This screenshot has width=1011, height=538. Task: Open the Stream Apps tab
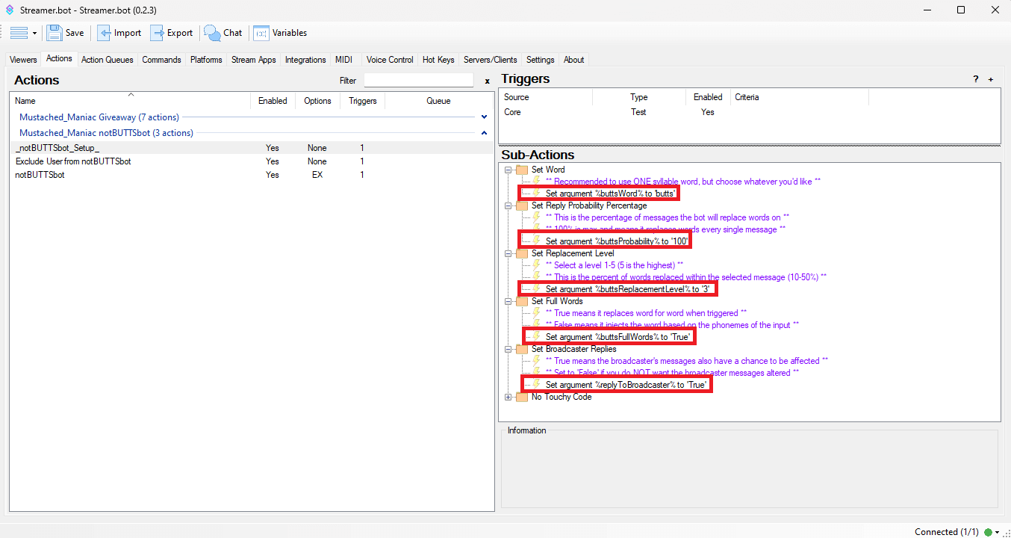[253, 60]
